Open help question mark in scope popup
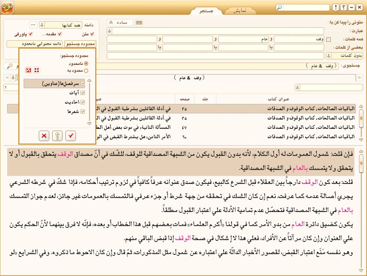Viewport: 367px width, 276px height. [x=57, y=135]
